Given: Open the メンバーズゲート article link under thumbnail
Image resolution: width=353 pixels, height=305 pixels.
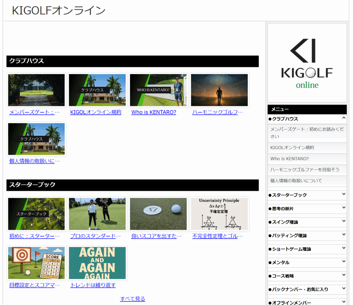Looking at the screenshot, I should click(x=34, y=112).
